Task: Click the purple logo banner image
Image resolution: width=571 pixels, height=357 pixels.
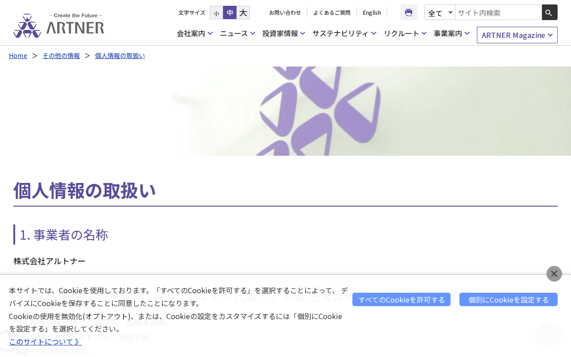Action: (285, 111)
